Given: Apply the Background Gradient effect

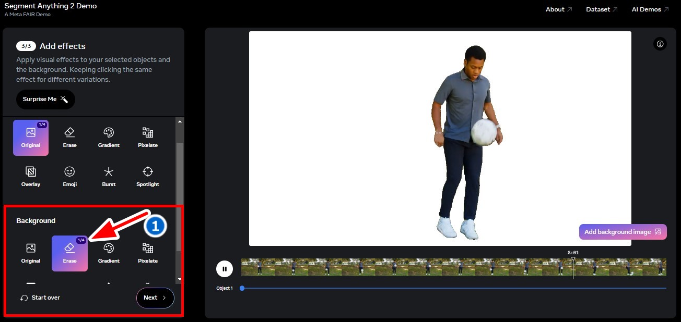Looking at the screenshot, I should pos(109,253).
